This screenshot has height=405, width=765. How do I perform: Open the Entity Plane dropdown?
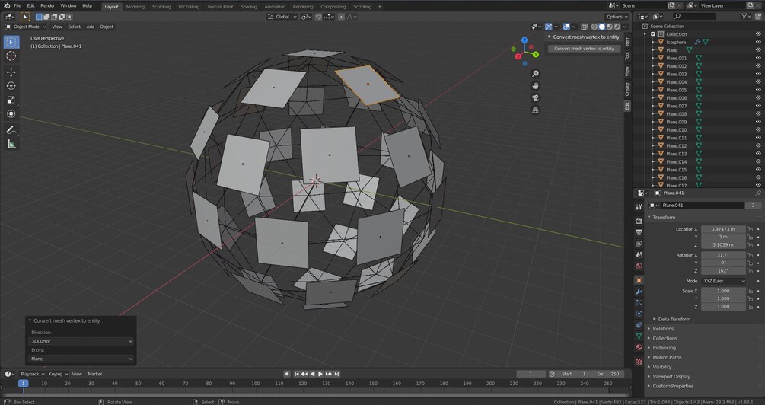[x=81, y=359]
